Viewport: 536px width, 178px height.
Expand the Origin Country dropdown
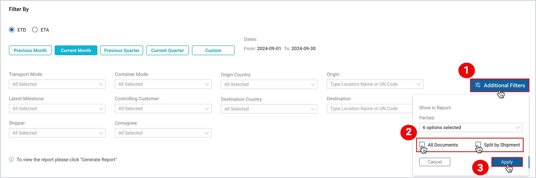pyautogui.click(x=269, y=84)
